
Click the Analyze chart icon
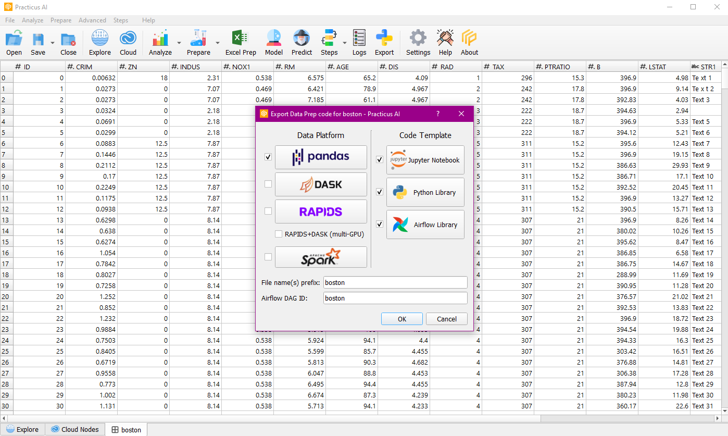[160, 43]
